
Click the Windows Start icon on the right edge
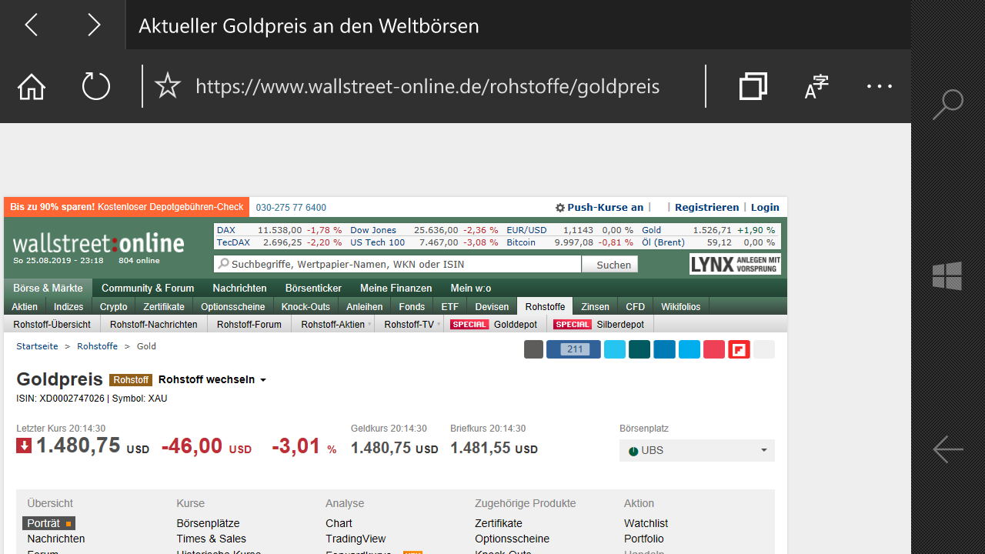(x=947, y=275)
